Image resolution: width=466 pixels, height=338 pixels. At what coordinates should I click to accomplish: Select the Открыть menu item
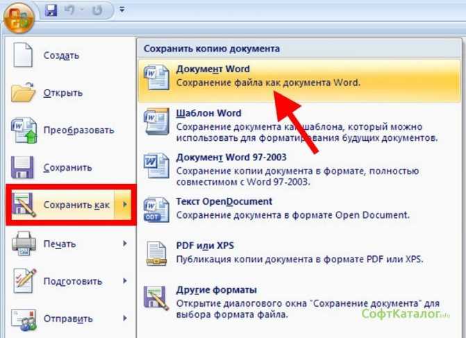click(x=71, y=93)
